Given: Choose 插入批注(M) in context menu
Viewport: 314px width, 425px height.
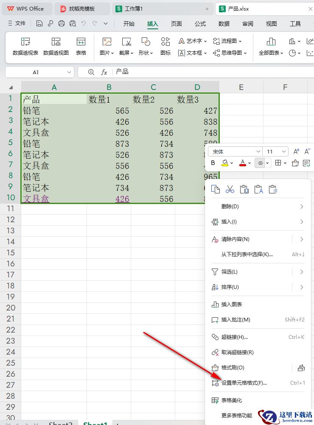Looking at the screenshot, I should coord(258,319).
